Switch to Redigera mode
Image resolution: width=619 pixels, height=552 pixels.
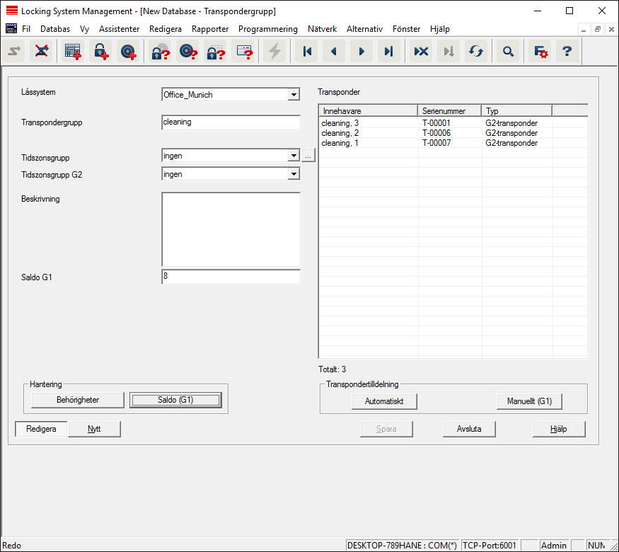(x=41, y=429)
